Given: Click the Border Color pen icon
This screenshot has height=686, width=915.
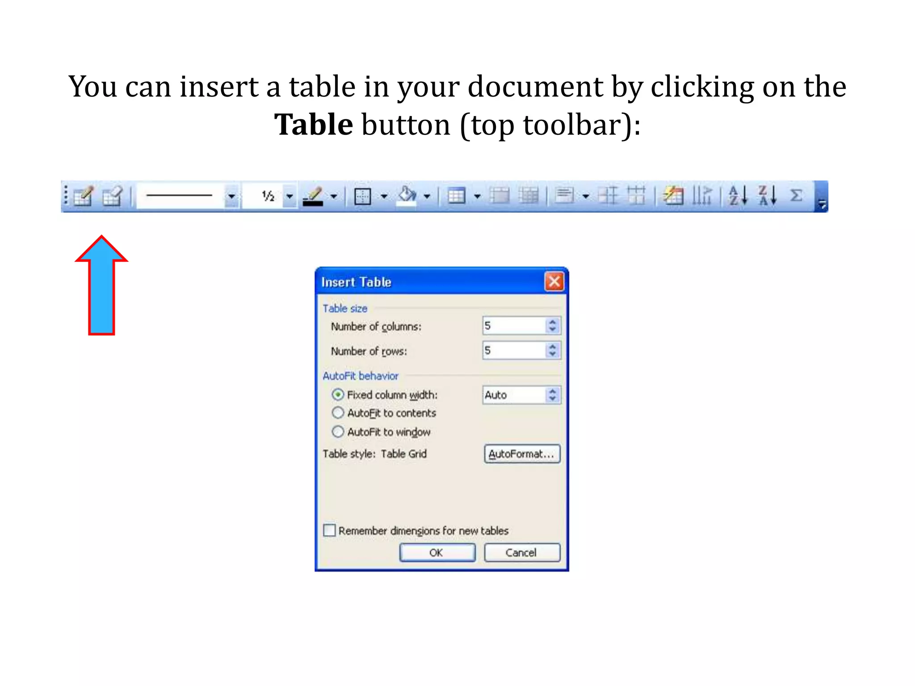Looking at the screenshot, I should pyautogui.click(x=313, y=196).
